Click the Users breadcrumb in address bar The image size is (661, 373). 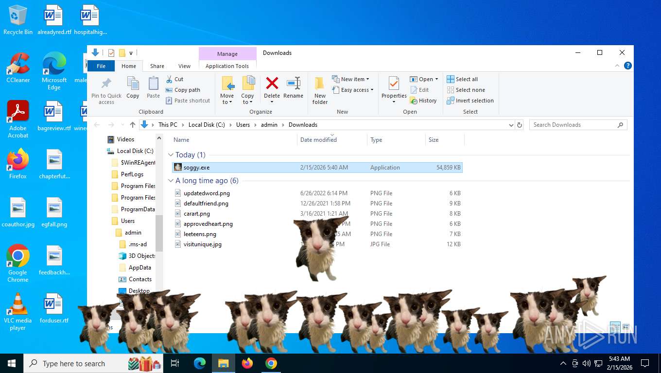(243, 125)
